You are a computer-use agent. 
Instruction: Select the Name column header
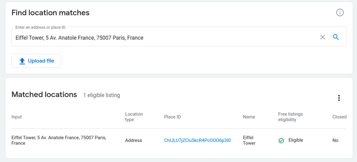click(x=249, y=117)
